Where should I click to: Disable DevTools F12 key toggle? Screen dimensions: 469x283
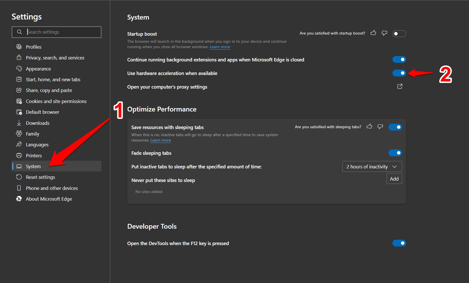(399, 243)
